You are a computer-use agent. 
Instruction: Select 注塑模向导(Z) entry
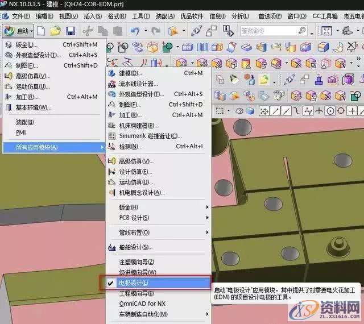tap(158, 262)
